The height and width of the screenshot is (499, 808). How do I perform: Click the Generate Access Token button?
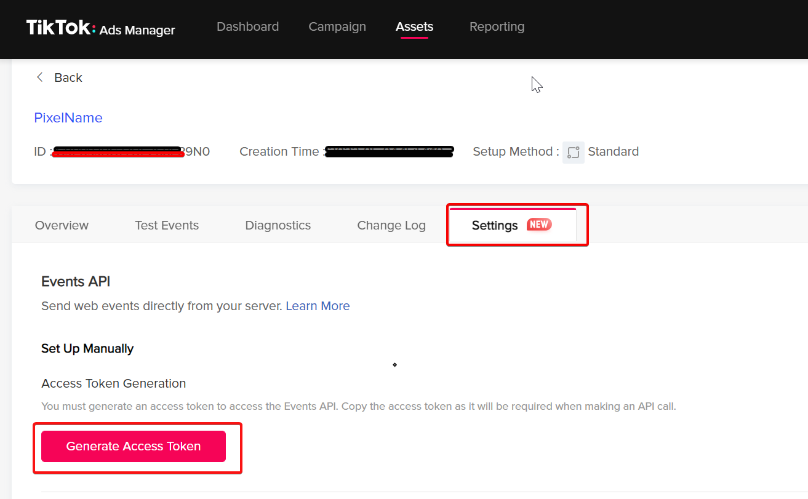(x=134, y=446)
